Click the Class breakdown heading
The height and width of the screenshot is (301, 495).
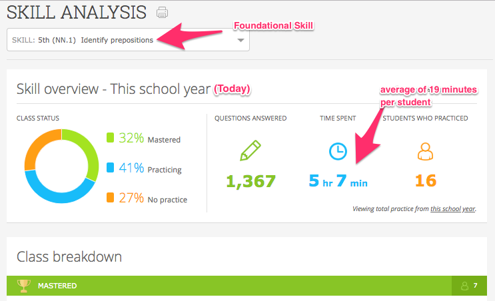pyautogui.click(x=69, y=256)
